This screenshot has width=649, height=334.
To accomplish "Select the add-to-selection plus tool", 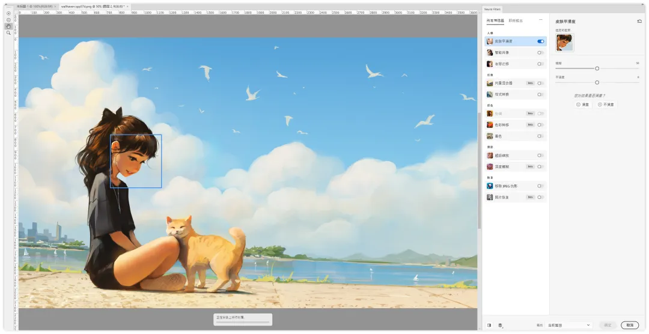I will tap(8, 13).
